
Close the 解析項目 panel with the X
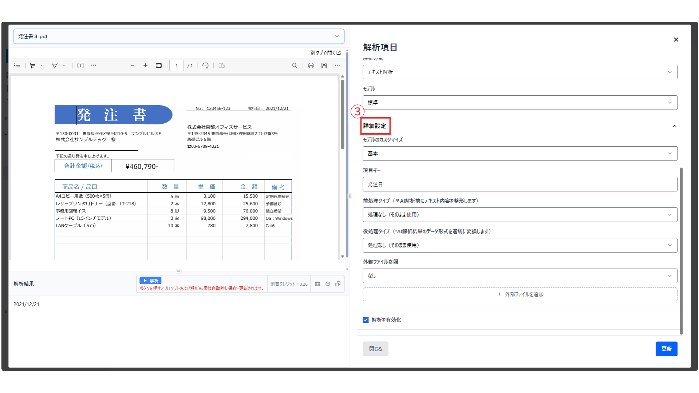pyautogui.click(x=676, y=40)
